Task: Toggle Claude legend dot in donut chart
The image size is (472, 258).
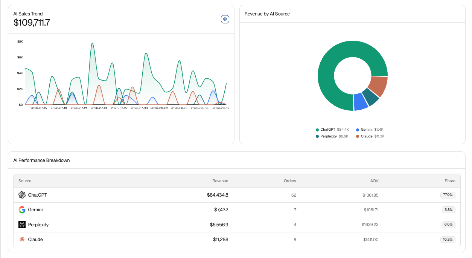Action: [x=358, y=136]
